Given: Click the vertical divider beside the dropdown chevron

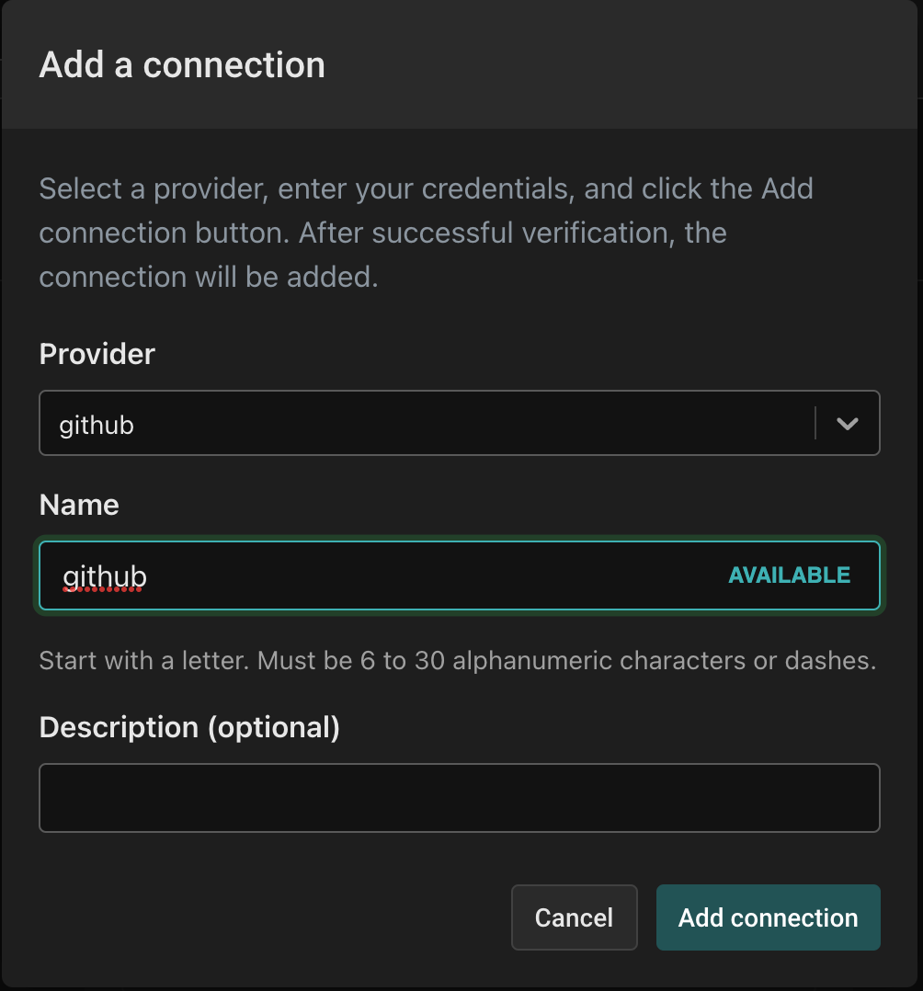Looking at the screenshot, I should click(x=815, y=423).
